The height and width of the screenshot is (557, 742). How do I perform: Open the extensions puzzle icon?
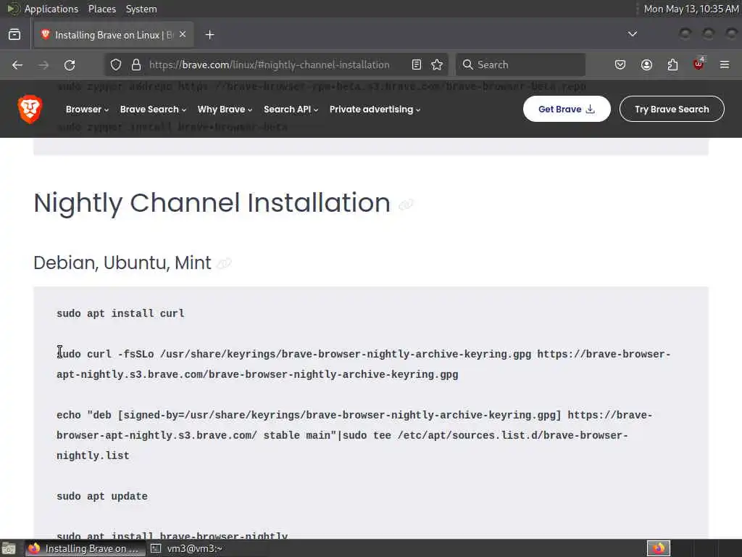(x=672, y=65)
